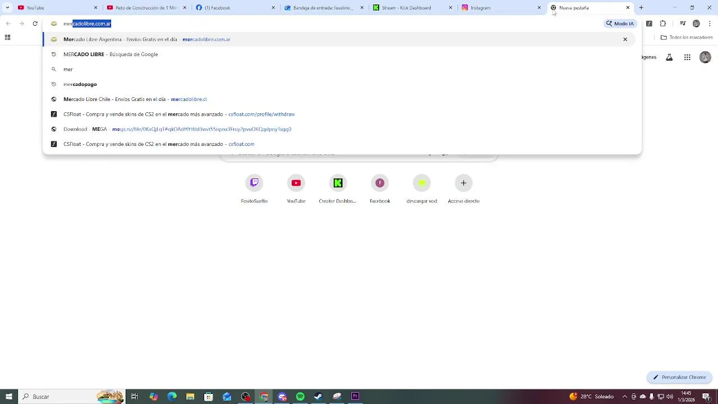This screenshot has height=404, width=718.
Task: Switch to Bandeja de entrada tab
Action: point(324,8)
